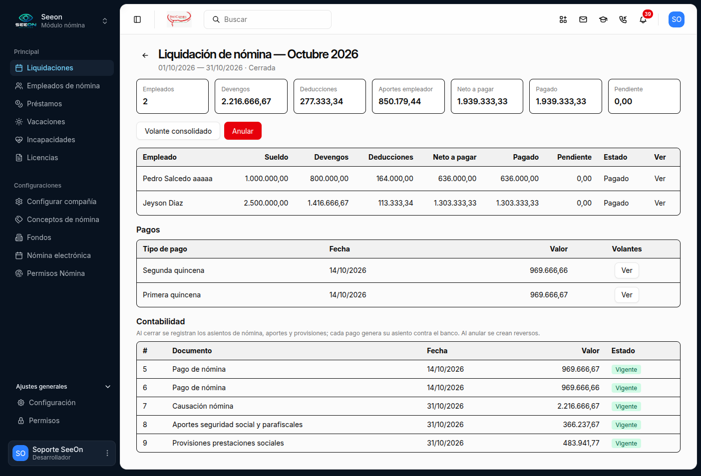Open Ver link for Pedro Salcedo
Image resolution: width=701 pixels, height=476 pixels.
[x=660, y=179]
